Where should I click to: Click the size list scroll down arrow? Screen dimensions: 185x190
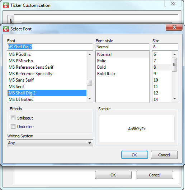[175, 99]
